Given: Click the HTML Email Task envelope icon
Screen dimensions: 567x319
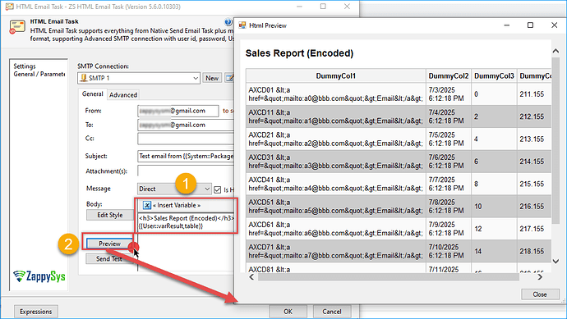Looking at the screenshot, I should click(17, 27).
